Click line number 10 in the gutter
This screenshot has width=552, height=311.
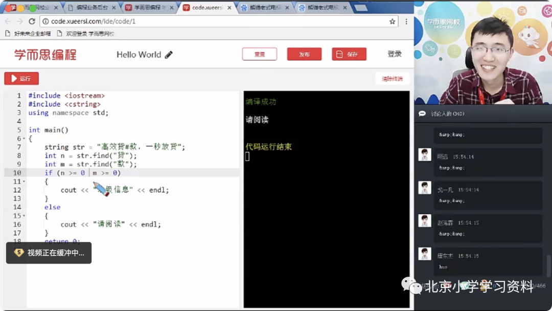tap(17, 173)
